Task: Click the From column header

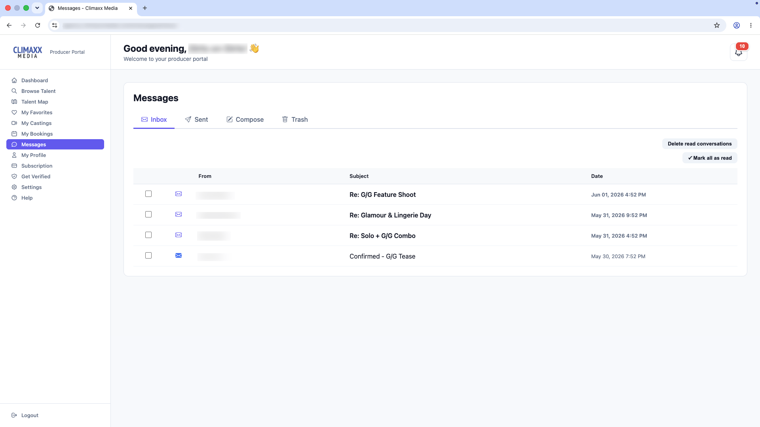Action: tap(205, 176)
